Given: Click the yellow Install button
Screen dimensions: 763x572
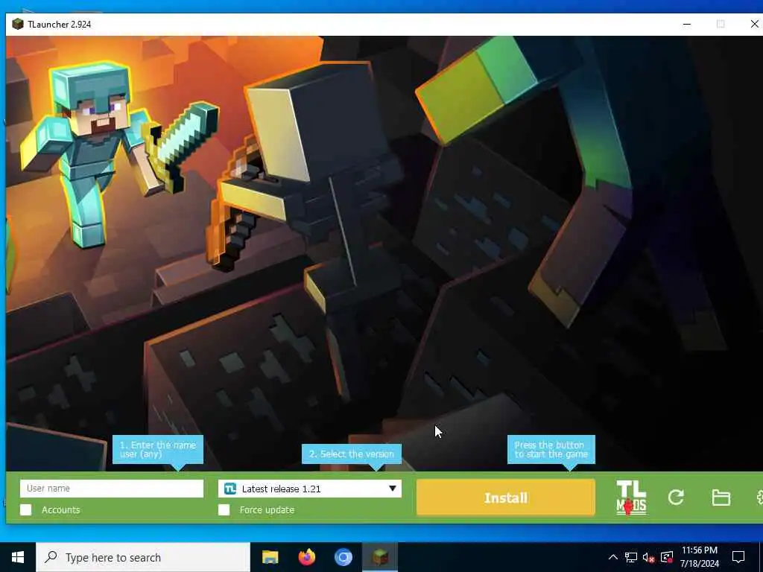Looking at the screenshot, I should click(506, 498).
